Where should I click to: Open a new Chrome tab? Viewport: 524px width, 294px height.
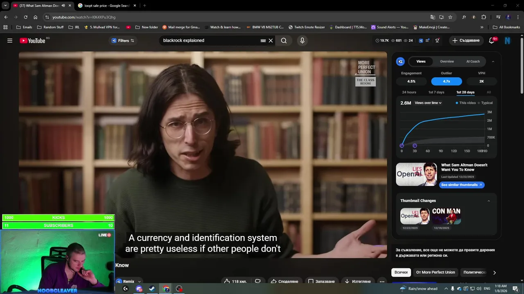pyautogui.click(x=145, y=6)
